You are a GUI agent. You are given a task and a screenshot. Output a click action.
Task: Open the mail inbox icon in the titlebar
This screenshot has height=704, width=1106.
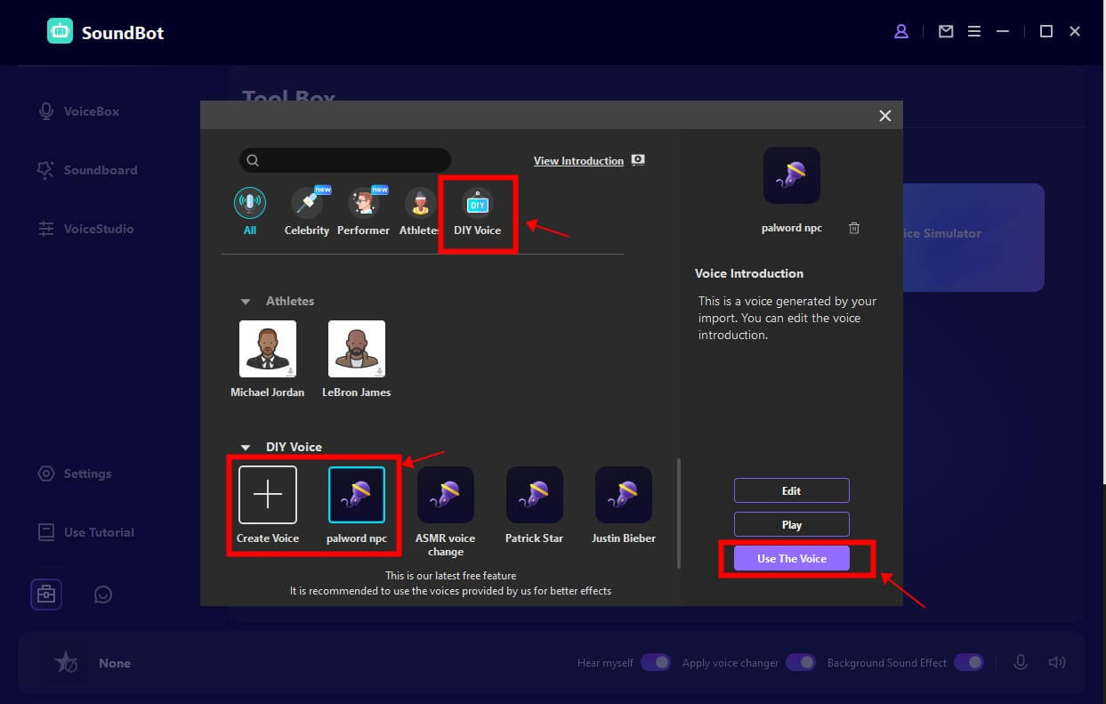(x=945, y=31)
